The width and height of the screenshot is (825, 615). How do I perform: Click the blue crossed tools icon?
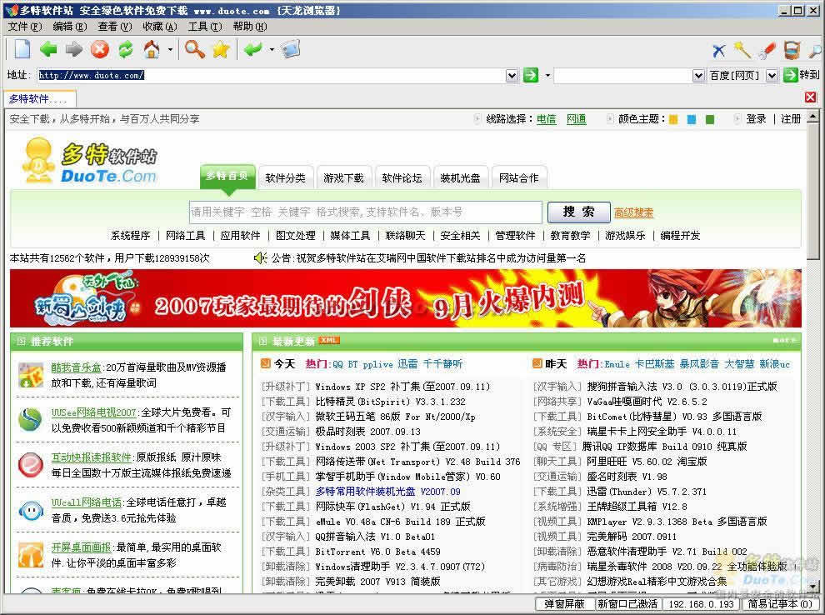(718, 51)
